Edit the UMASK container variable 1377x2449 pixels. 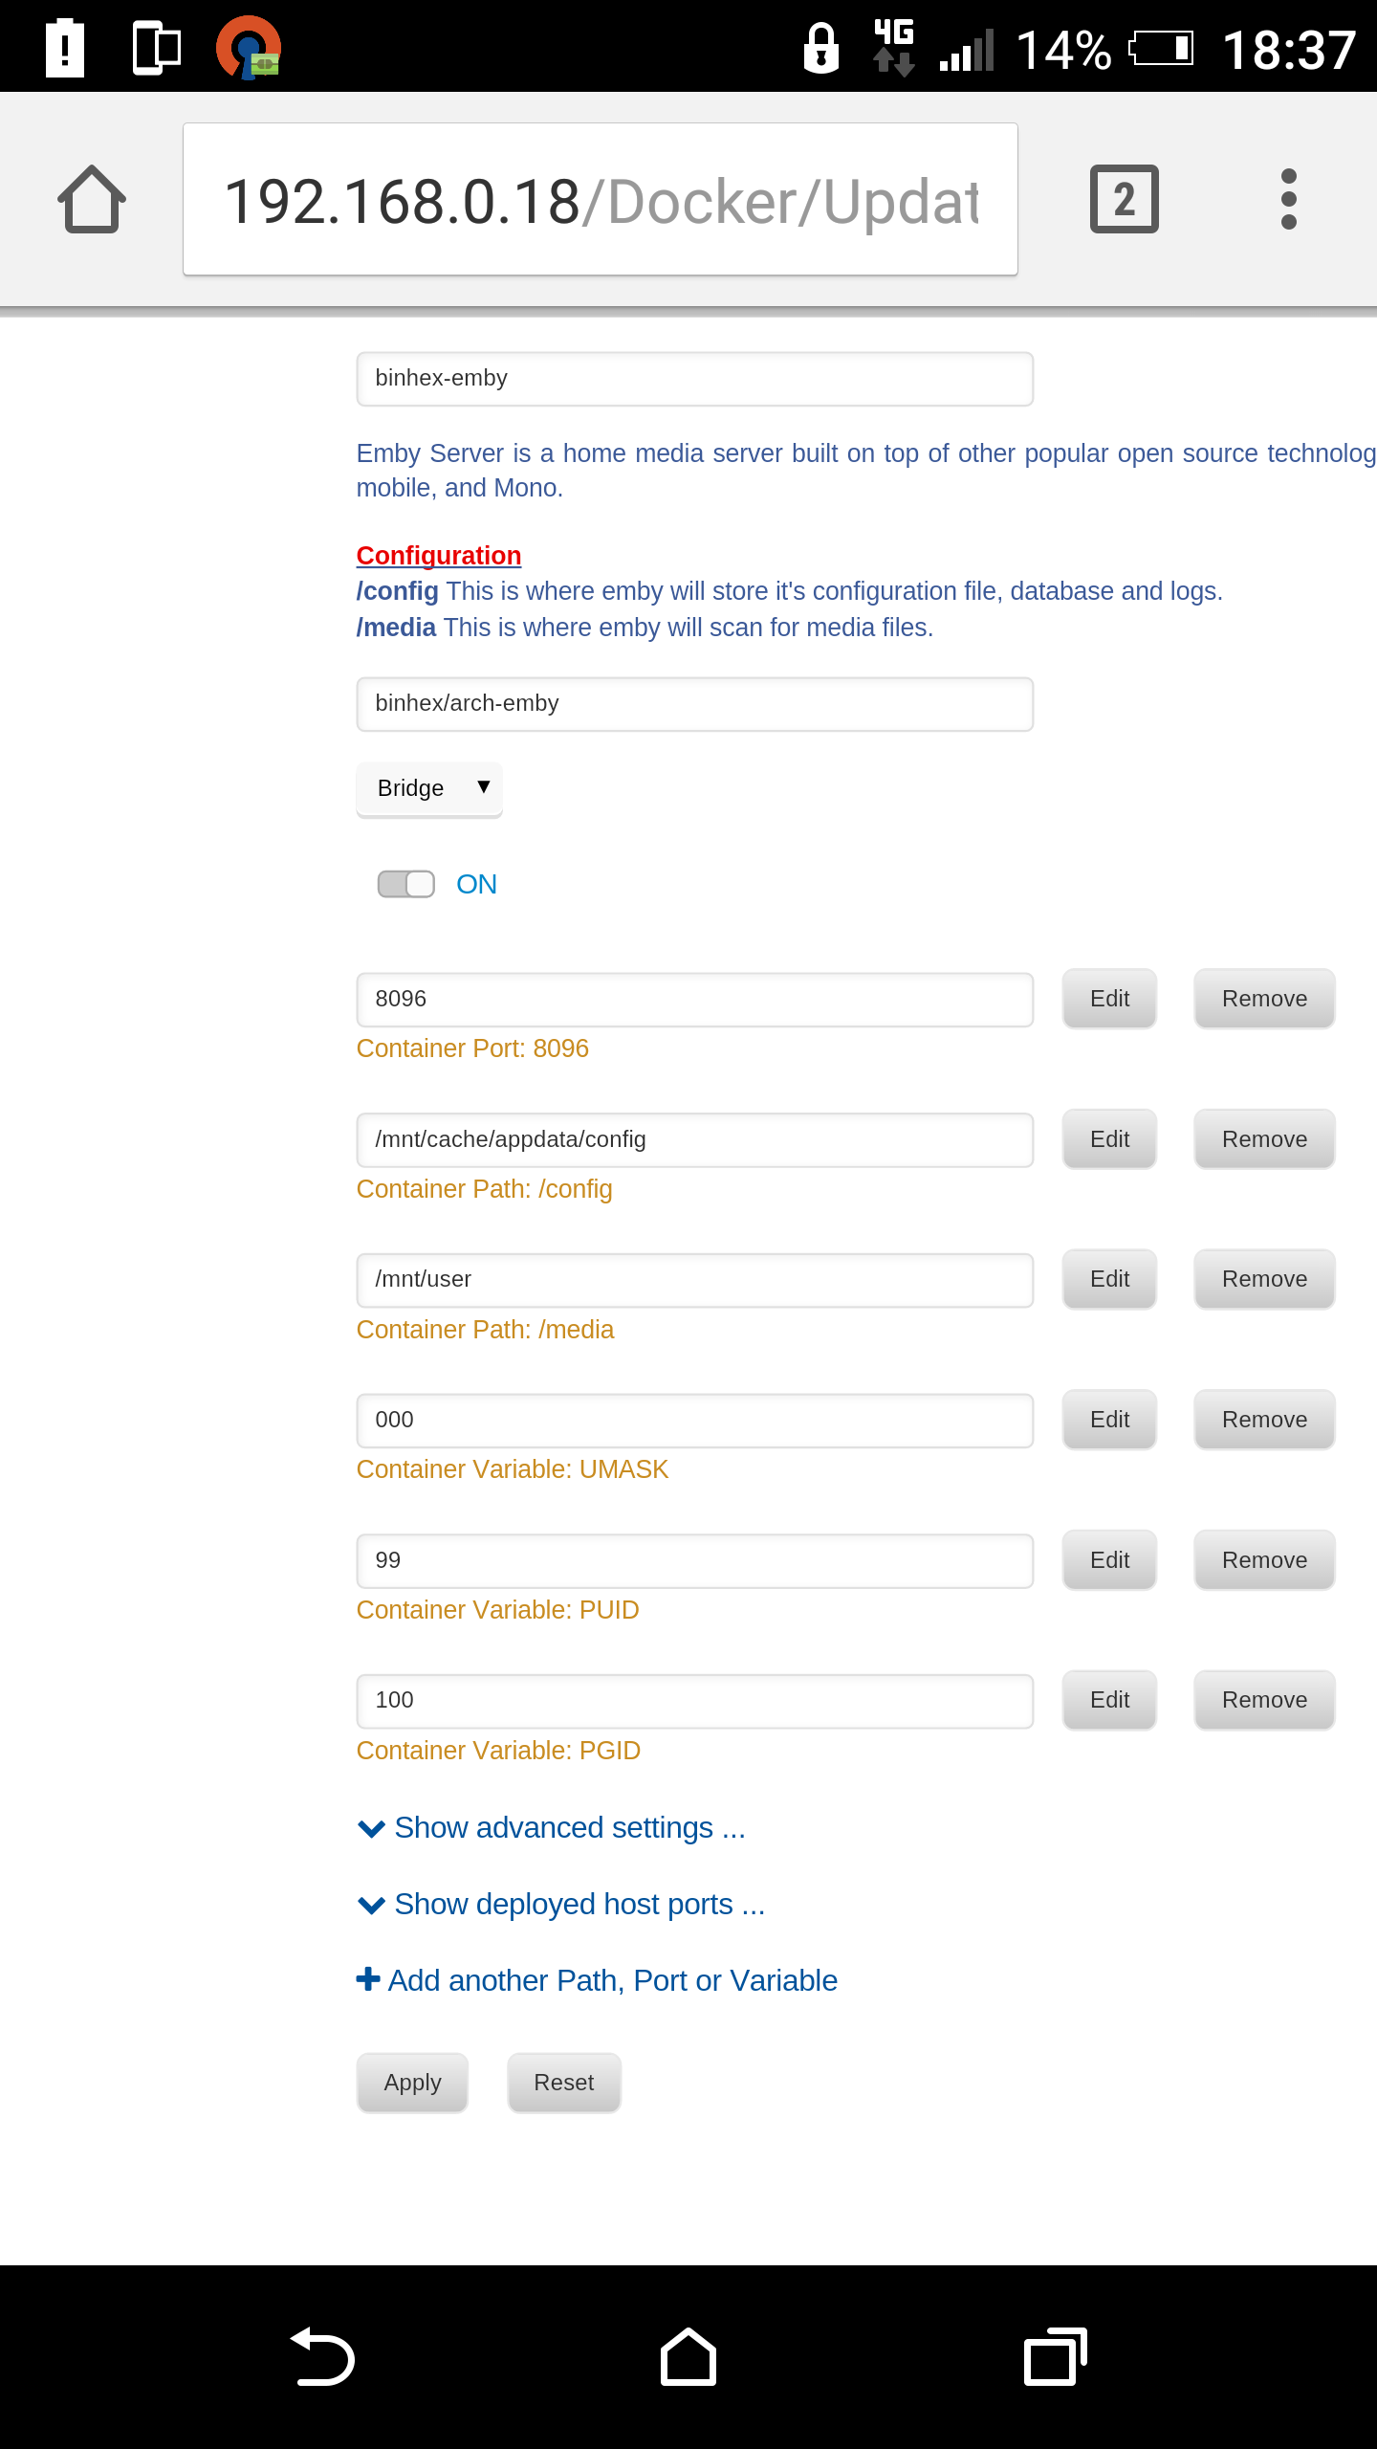pyautogui.click(x=1109, y=1420)
